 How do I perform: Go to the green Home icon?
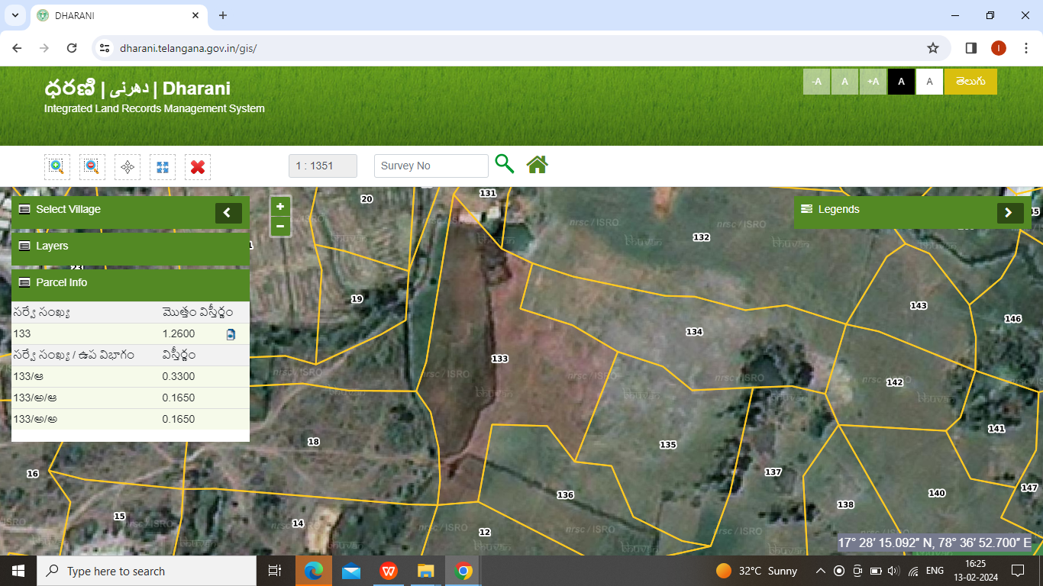click(x=537, y=164)
